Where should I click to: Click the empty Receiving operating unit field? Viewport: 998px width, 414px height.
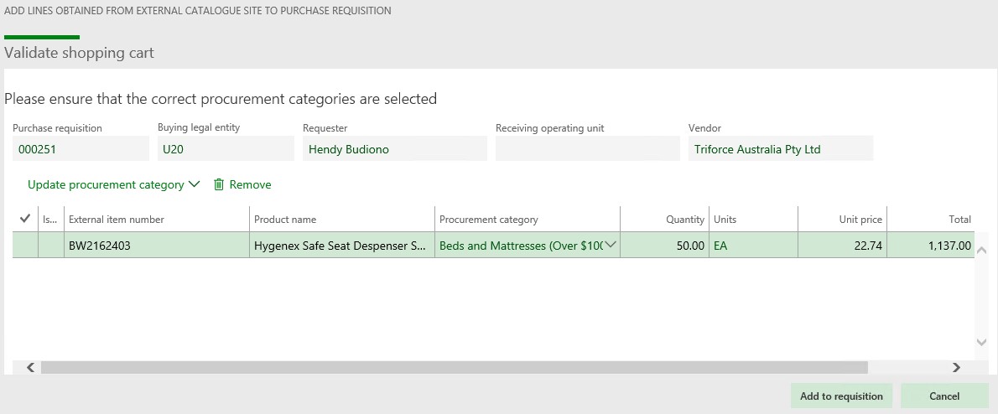click(587, 150)
